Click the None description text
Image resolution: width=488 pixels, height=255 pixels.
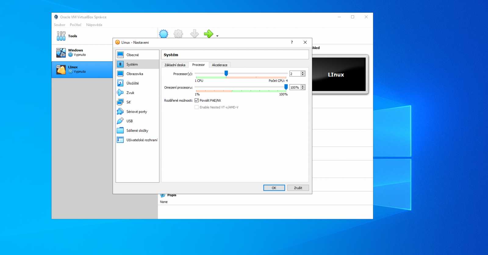[164, 202]
